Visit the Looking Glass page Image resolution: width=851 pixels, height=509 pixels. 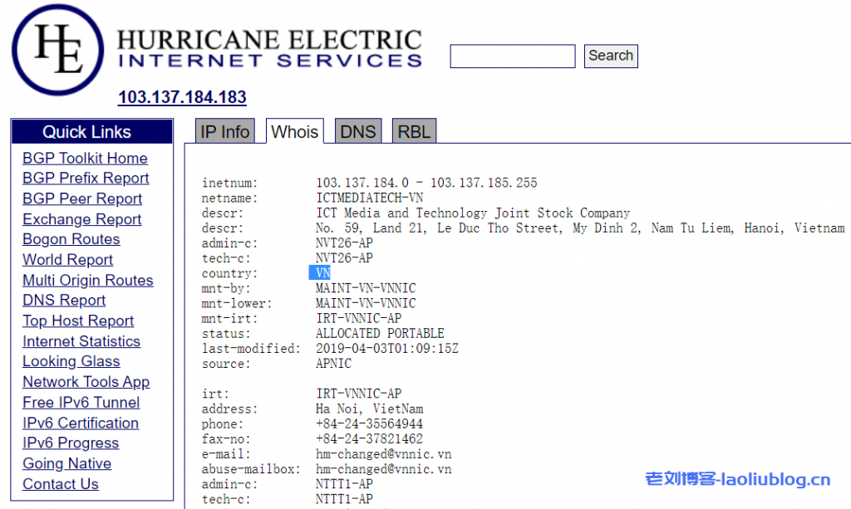pos(71,361)
